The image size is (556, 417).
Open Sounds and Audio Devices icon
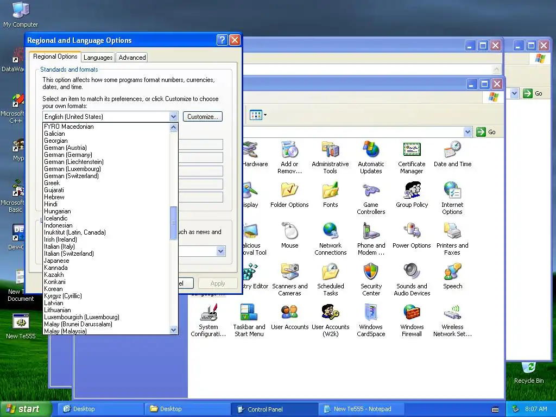412,280
